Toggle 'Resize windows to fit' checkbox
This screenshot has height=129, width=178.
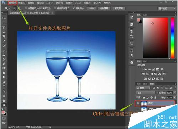[26, 8]
